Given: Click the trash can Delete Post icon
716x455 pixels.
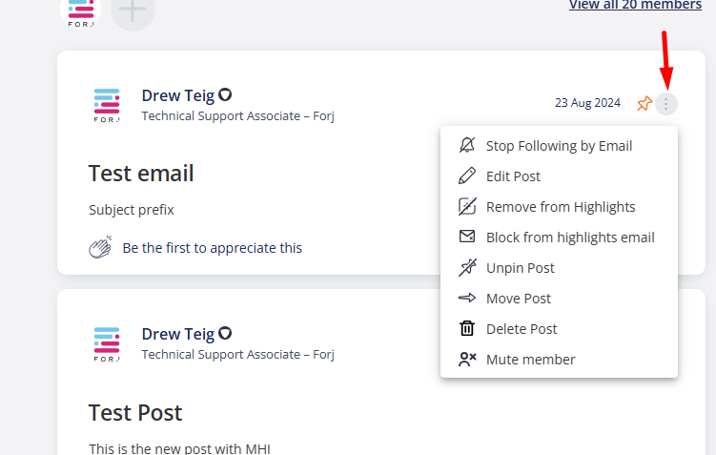Looking at the screenshot, I should coord(466,328).
